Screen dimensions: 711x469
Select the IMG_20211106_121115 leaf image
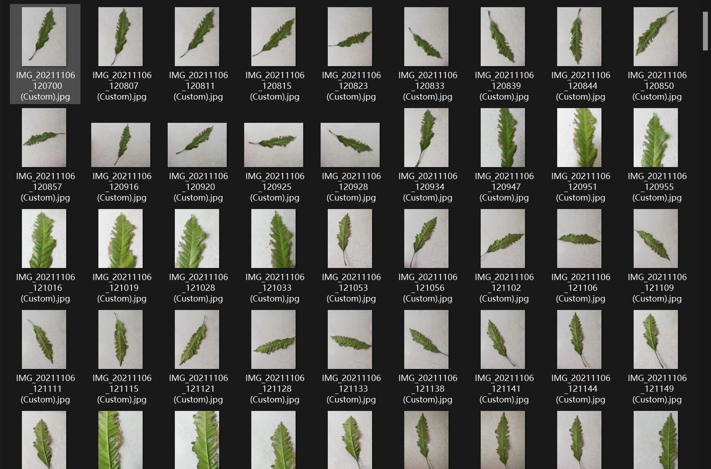click(121, 339)
